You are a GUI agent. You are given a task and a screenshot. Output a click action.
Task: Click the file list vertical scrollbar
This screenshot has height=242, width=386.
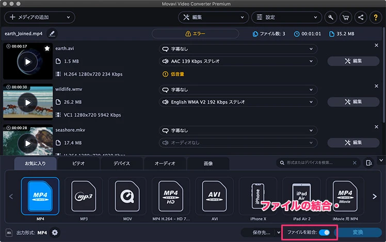point(384,76)
